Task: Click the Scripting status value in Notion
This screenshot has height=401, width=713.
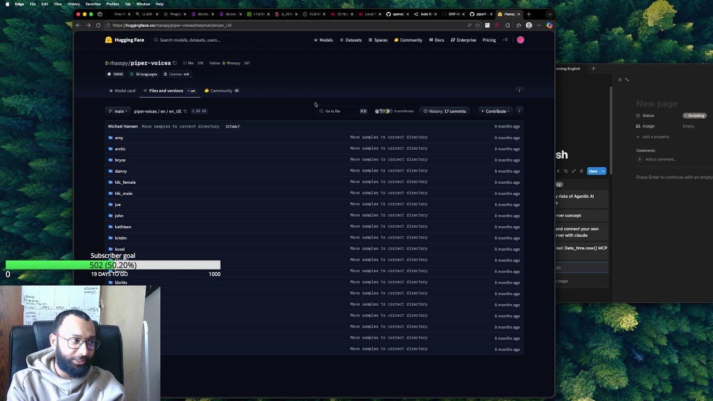Action: 695,115
